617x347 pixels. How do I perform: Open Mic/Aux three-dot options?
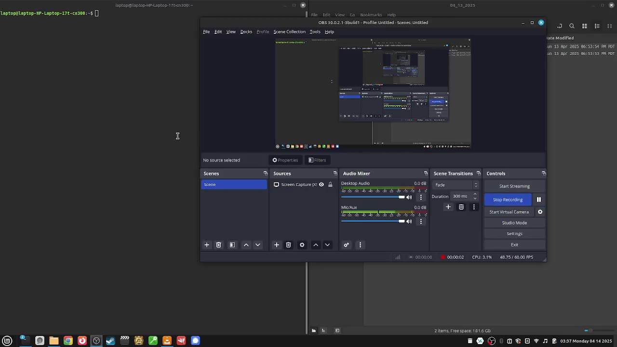421,221
